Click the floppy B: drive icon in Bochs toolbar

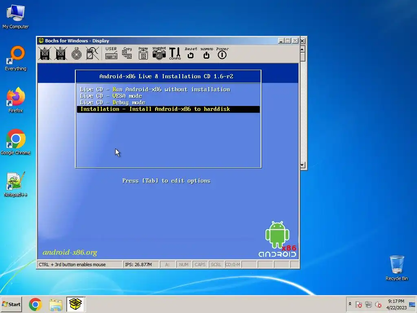tap(61, 53)
